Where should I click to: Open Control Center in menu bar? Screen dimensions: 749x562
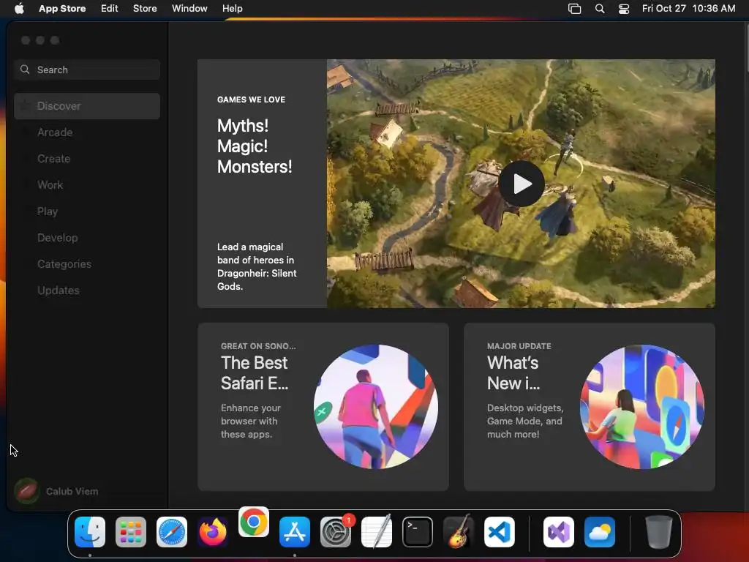pos(624,9)
